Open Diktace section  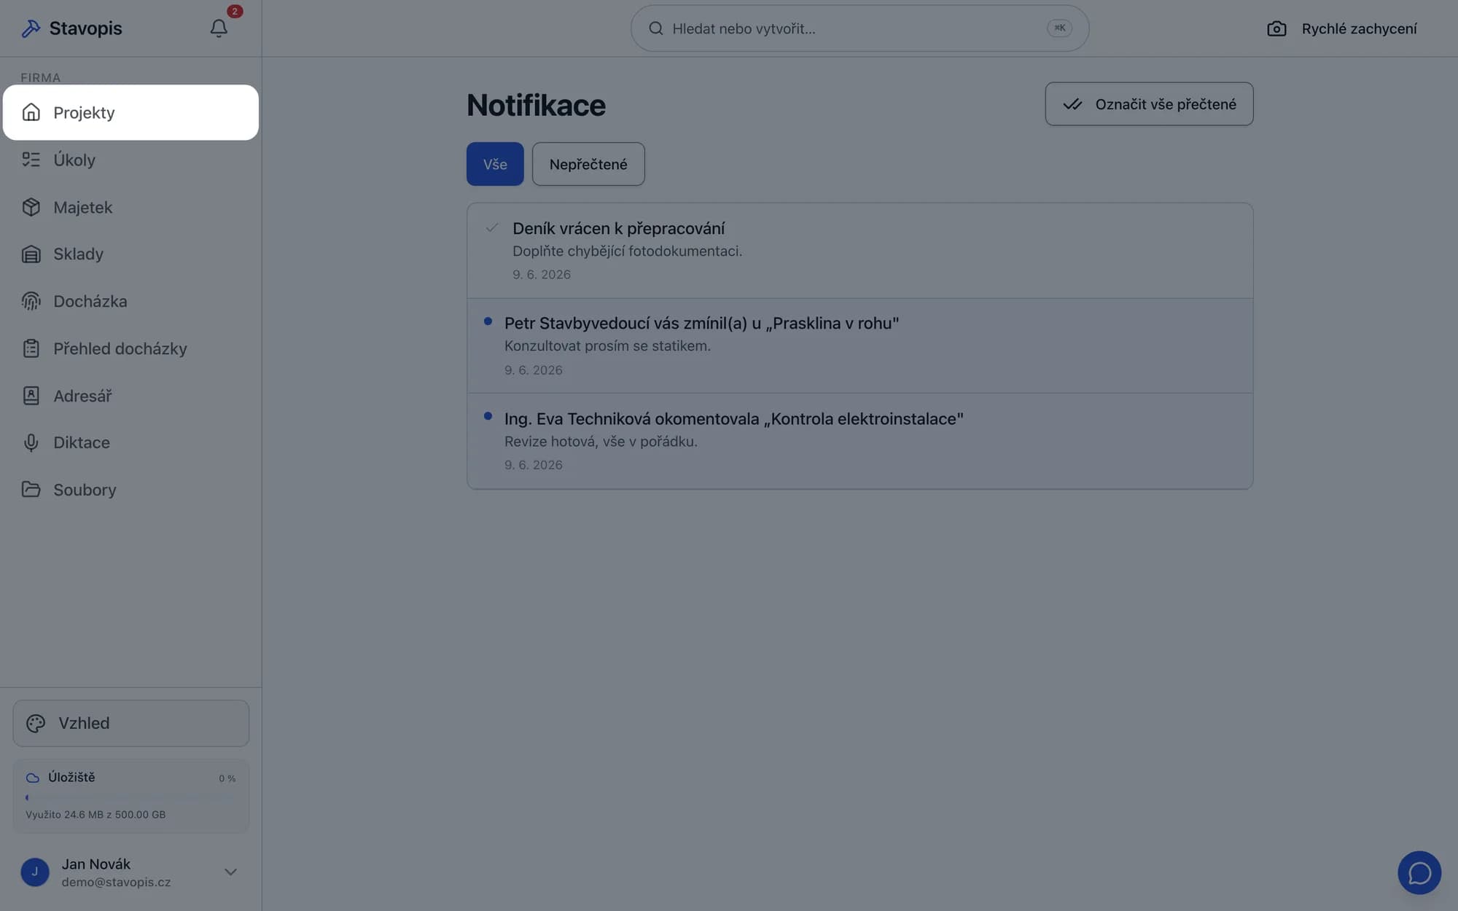[131, 442]
